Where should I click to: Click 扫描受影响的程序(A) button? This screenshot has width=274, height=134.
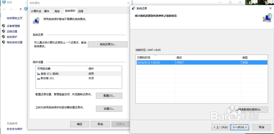pyautogui.click(x=248, y=110)
